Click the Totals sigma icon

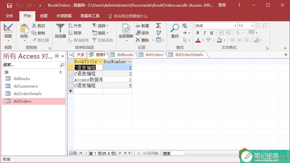[158, 26]
